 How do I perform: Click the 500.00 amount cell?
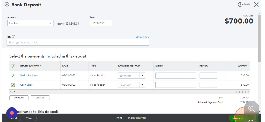point(245,85)
